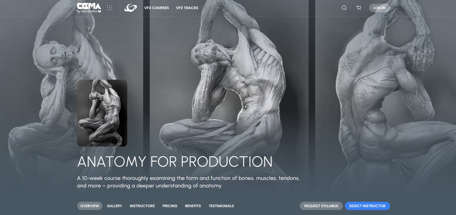Screen dimensions: 456x215
Task: Click the blue SELECT INSTRUCTOR button
Action: pos(367,206)
